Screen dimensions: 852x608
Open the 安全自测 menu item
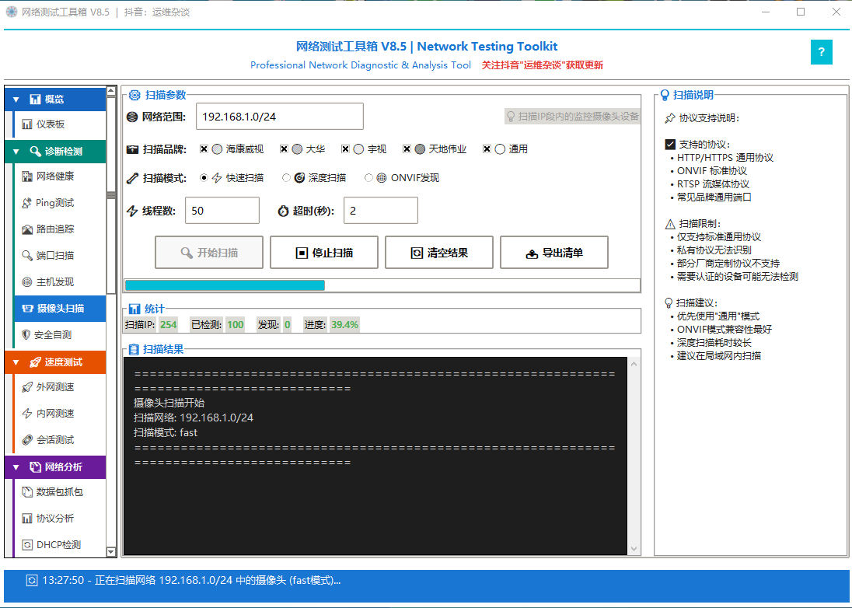(59, 334)
